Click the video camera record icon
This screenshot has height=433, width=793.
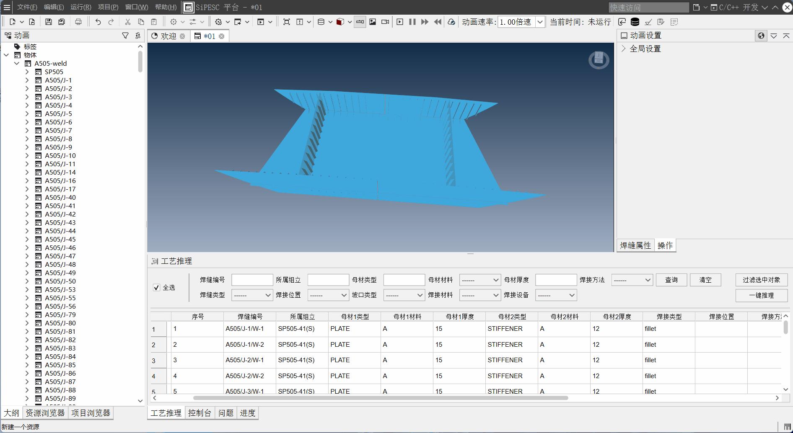coord(385,22)
